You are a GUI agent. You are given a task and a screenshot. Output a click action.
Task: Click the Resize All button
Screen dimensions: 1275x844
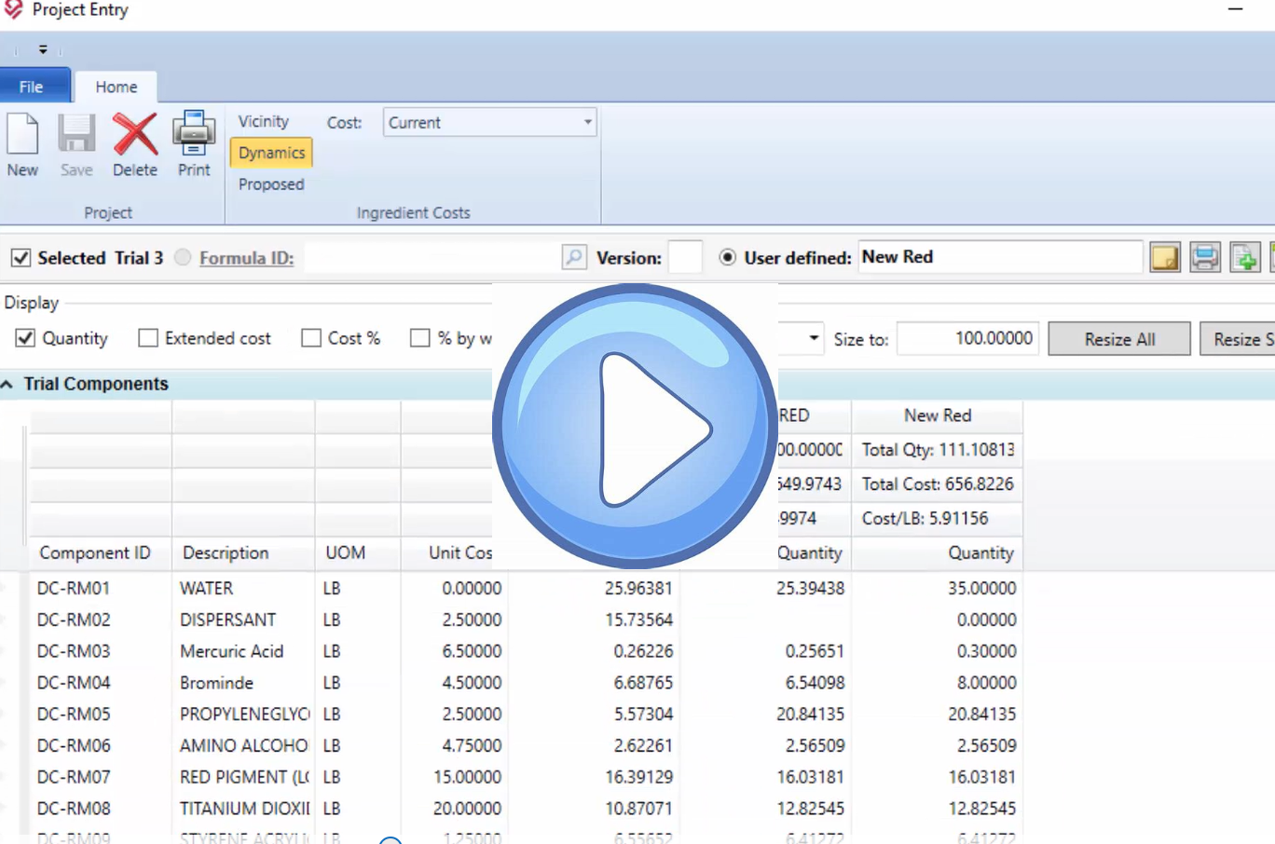click(1119, 339)
